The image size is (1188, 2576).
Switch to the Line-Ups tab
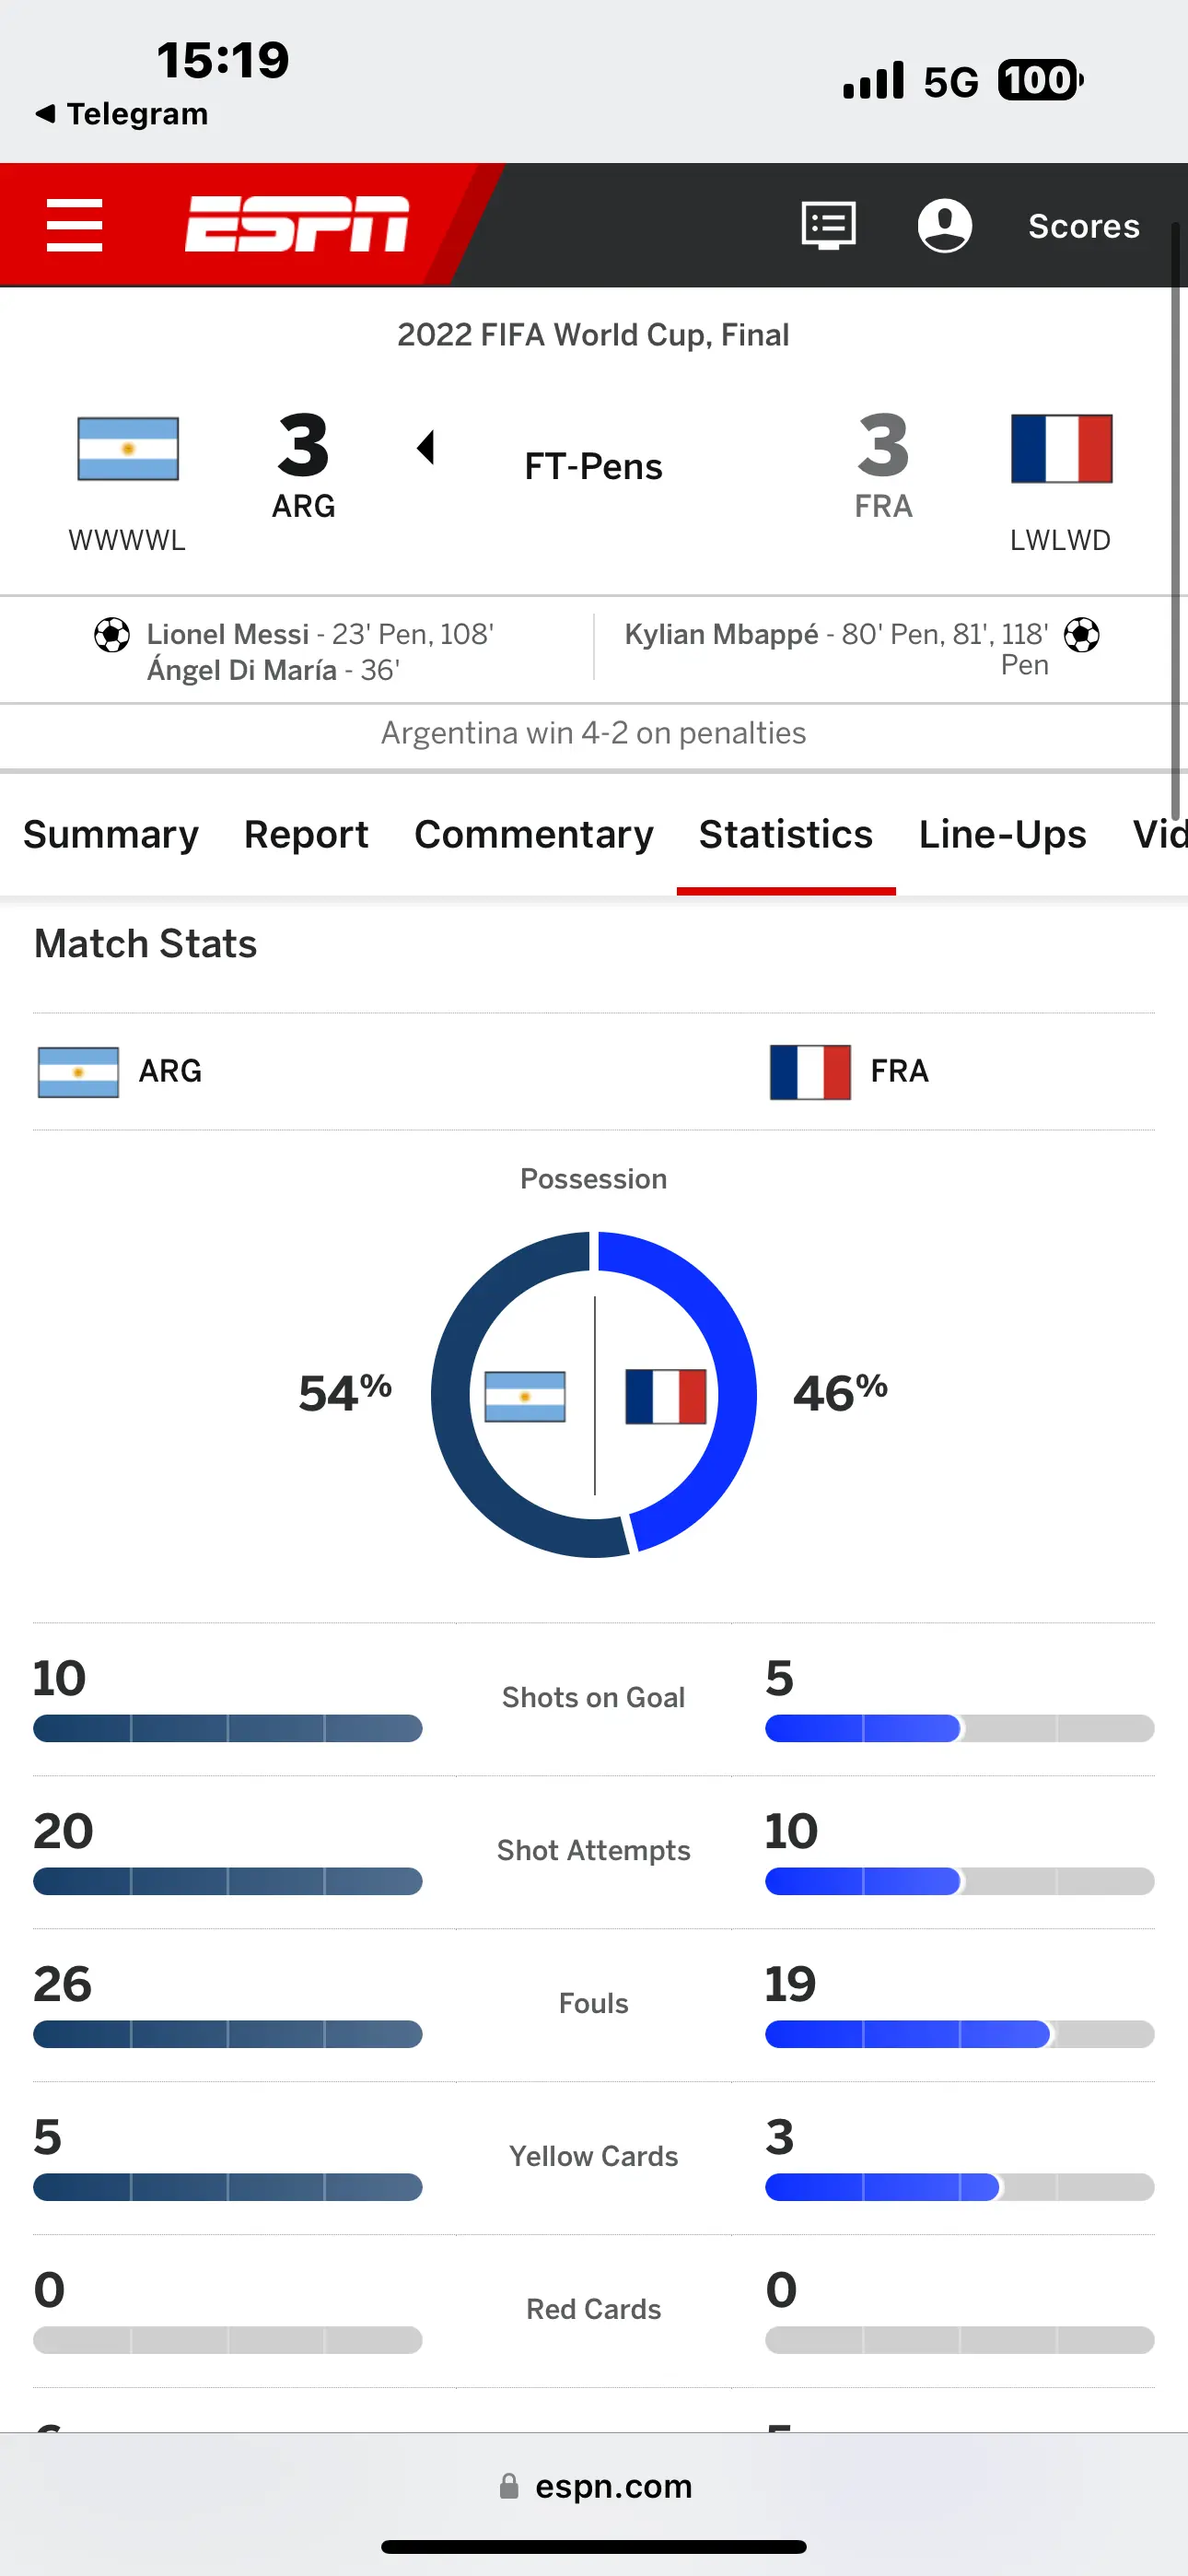[1002, 834]
